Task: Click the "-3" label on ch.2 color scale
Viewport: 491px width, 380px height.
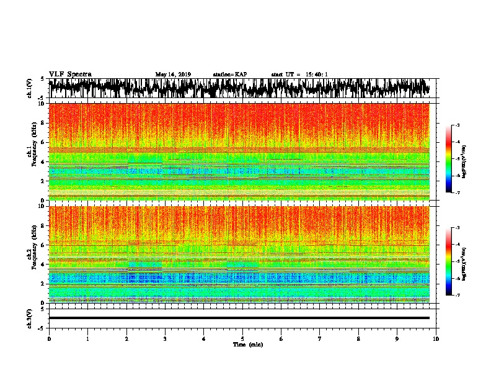Action: point(457,228)
